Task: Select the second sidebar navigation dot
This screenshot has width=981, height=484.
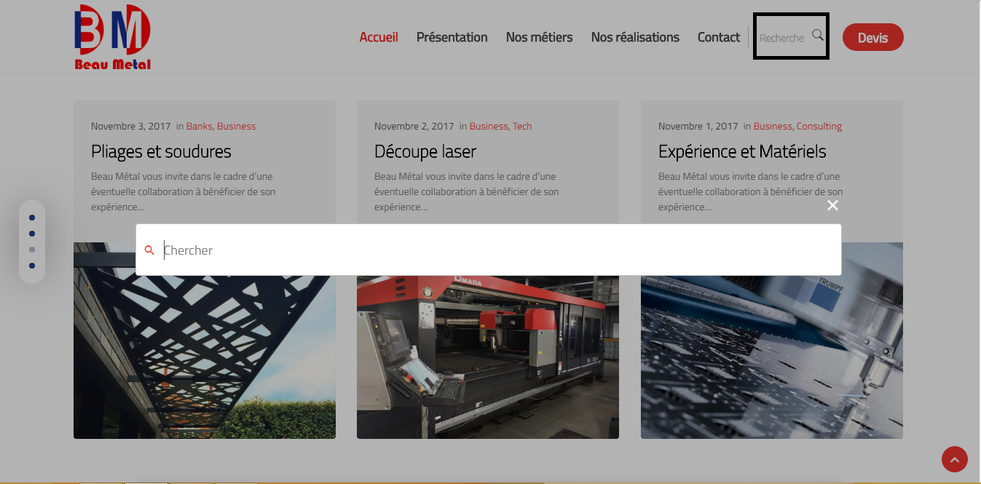Action: tap(32, 233)
